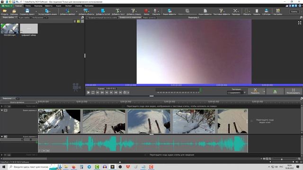Toggle the Video Track 1 visibility icon
This screenshot has height=170, width=303.
point(6,110)
